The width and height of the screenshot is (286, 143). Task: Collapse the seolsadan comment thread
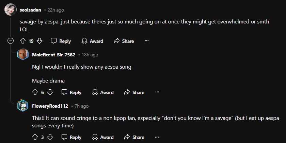click(11, 41)
